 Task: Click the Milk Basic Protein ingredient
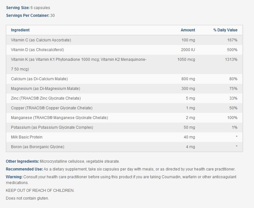[x=27, y=137]
